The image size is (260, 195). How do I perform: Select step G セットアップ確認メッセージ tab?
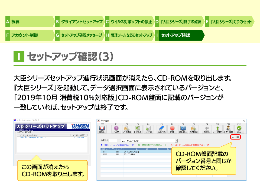80,35
